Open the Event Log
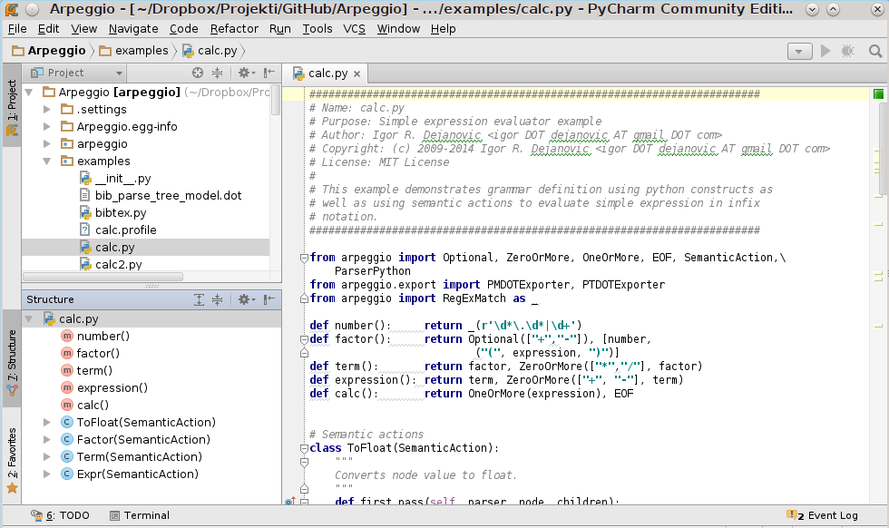889x528 pixels. coord(822,515)
